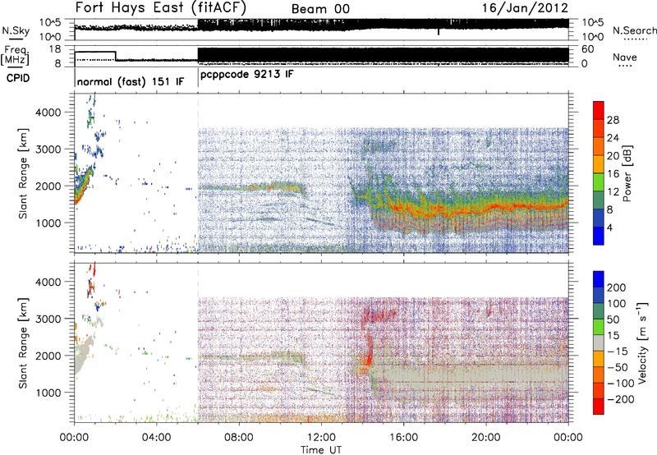The height and width of the screenshot is (455, 657).
Task: Click the date "16/Jan/2012"
Action: click(x=525, y=8)
